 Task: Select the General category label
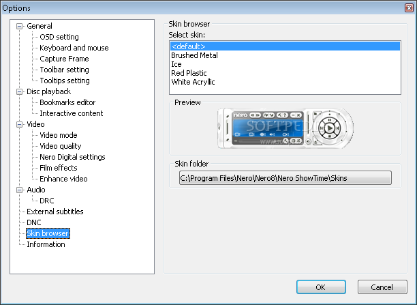pos(40,26)
